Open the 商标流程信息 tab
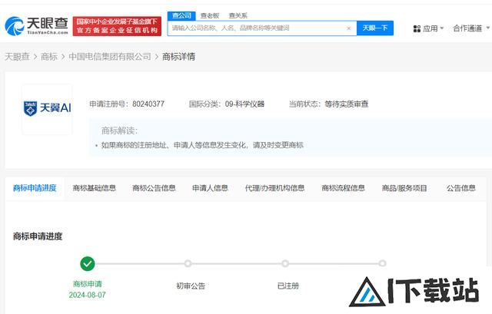This screenshot has width=492, height=314. pos(343,188)
